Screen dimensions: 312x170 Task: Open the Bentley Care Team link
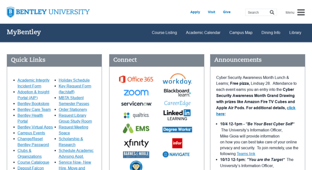click(x=34, y=109)
